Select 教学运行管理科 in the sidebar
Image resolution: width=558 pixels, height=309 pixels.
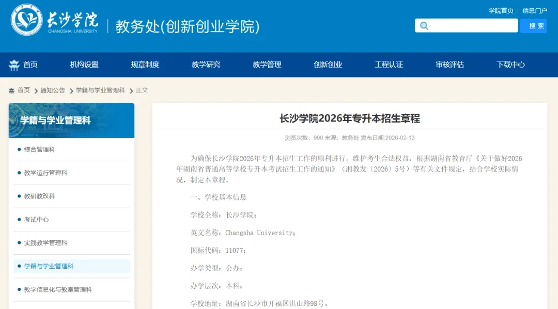45,173
